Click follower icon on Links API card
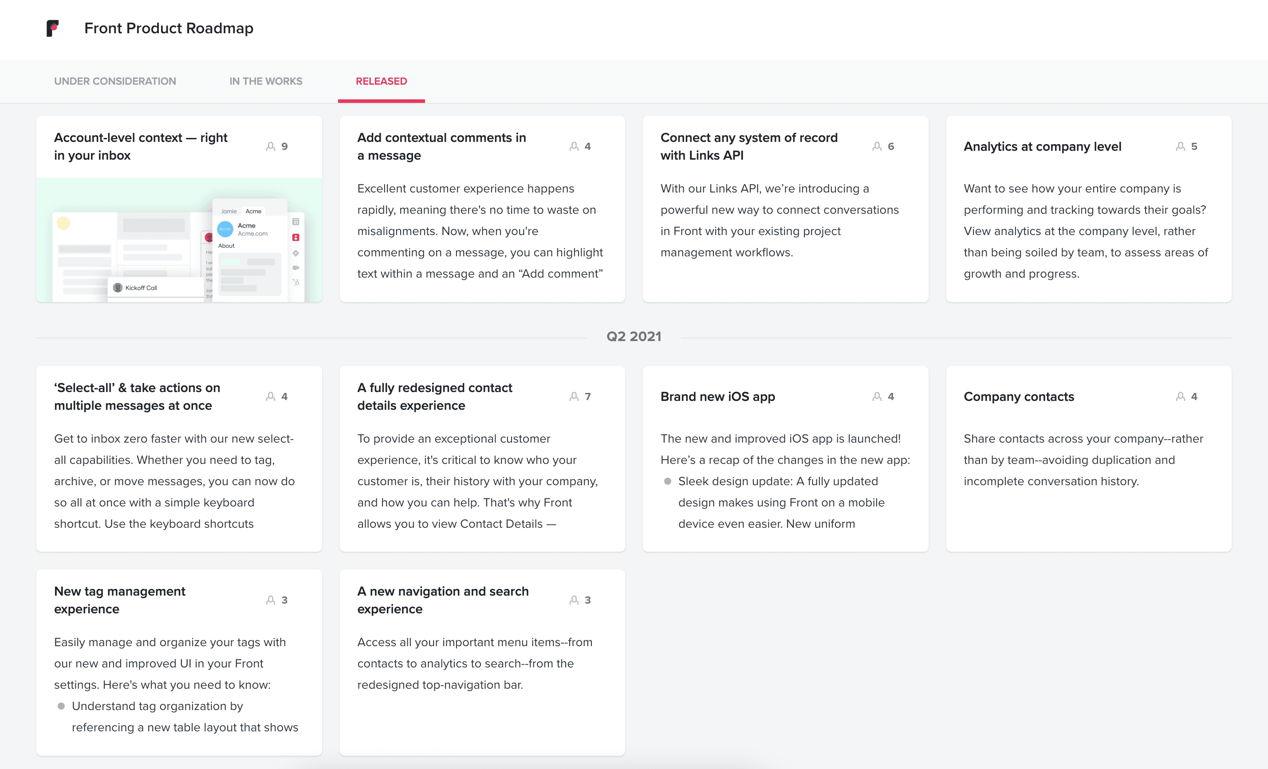Image resolution: width=1268 pixels, height=769 pixels. point(877,147)
